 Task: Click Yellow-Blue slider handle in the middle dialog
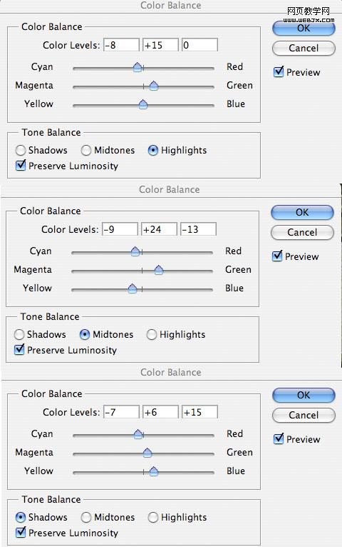133,288
